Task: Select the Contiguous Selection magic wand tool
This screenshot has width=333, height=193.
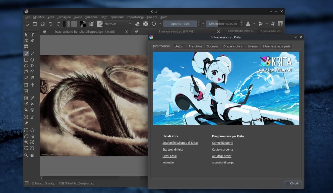Action: (x=26, y=142)
